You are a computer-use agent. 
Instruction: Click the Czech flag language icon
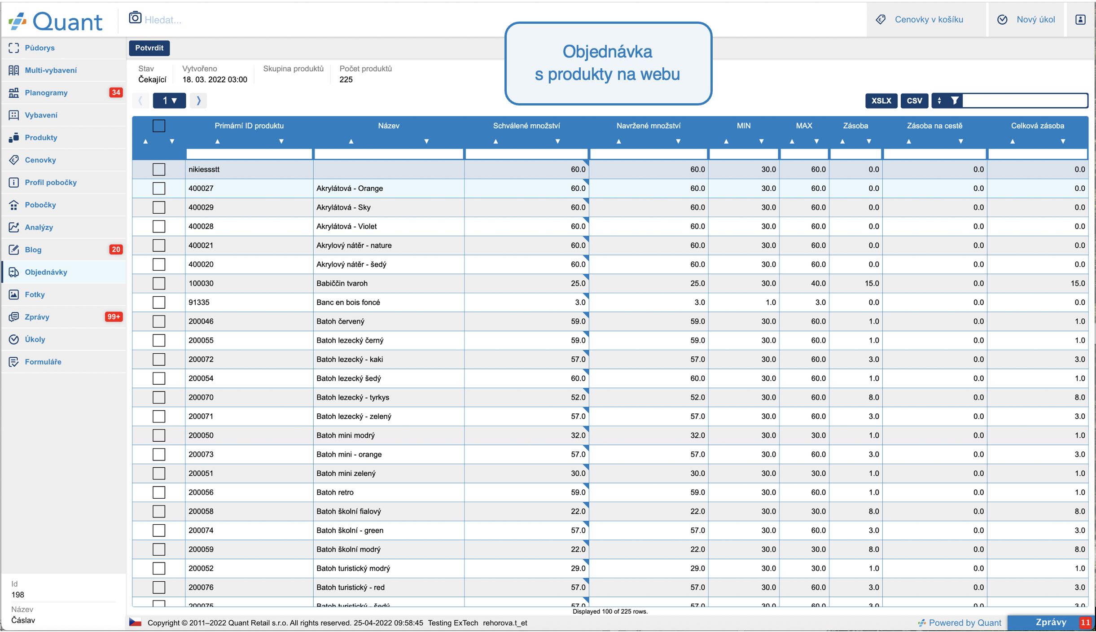pyautogui.click(x=136, y=623)
